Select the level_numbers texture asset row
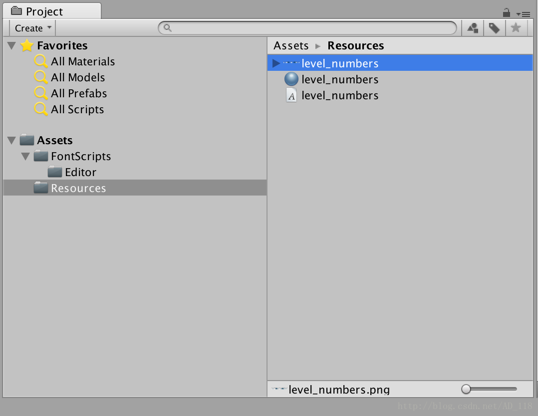 point(400,63)
